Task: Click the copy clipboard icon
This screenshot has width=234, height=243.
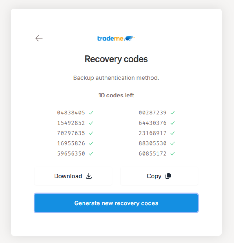Action: pos(168,176)
